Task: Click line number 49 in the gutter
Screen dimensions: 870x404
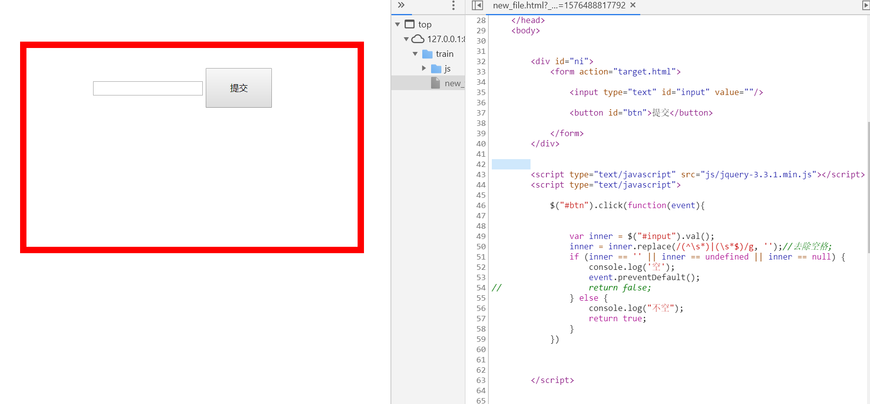Action: [x=481, y=237]
